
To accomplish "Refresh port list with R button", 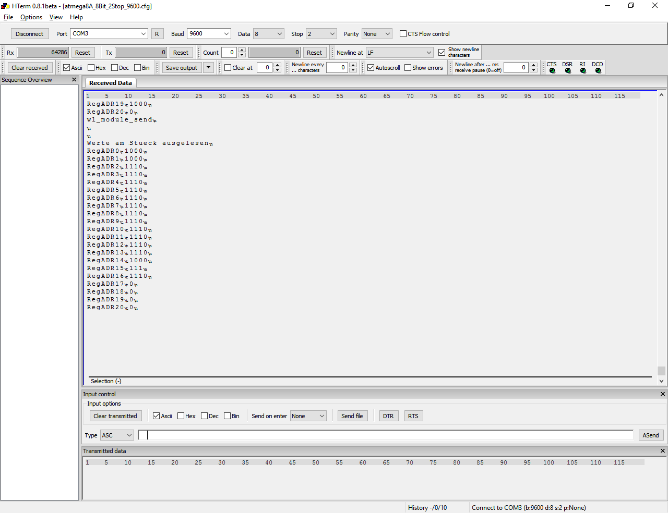I will [x=157, y=34].
